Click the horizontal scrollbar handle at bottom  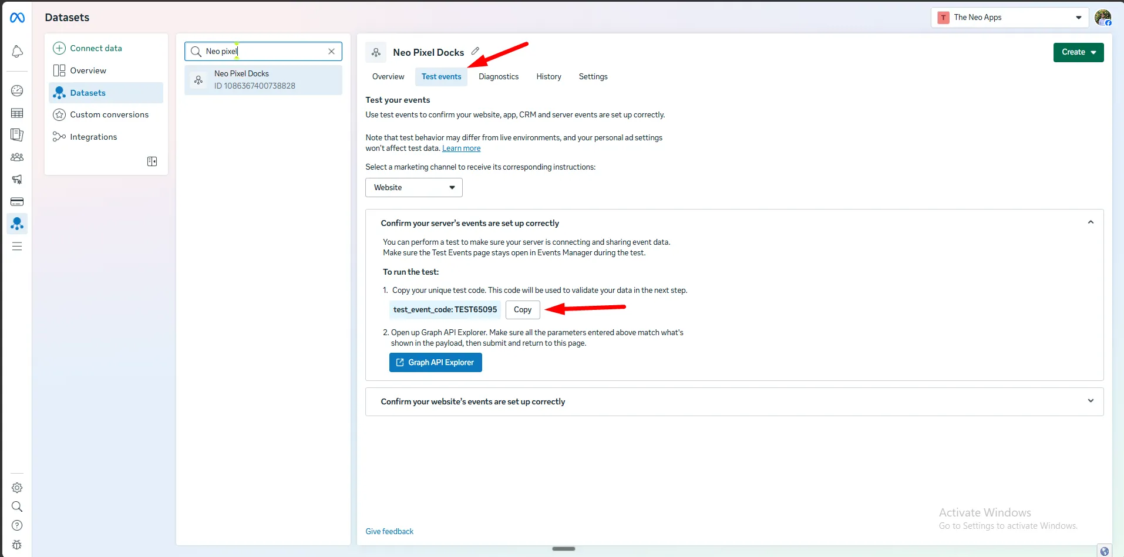click(x=564, y=549)
